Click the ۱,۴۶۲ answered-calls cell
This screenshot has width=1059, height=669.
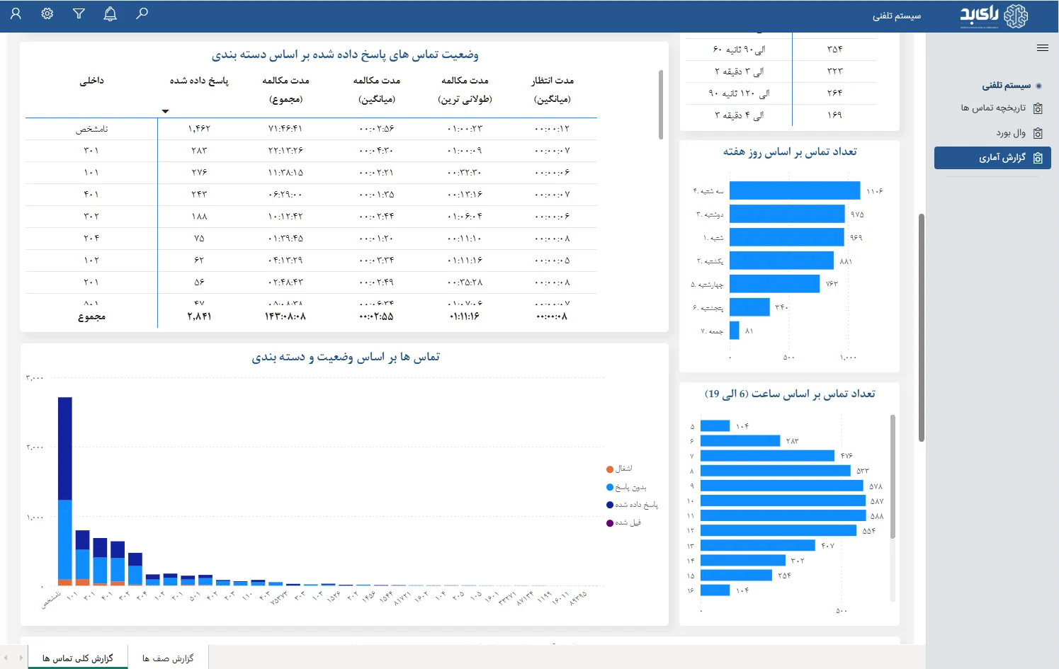tap(199, 129)
